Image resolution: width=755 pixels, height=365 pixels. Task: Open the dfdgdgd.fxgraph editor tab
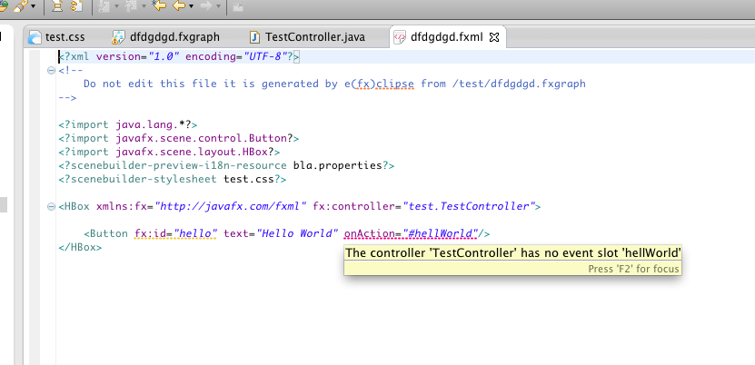173,37
